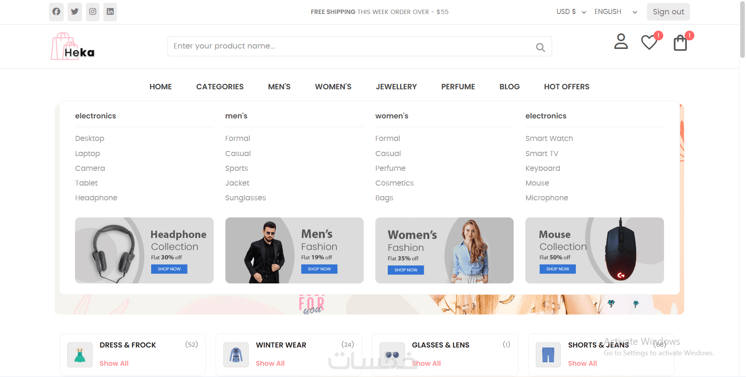Open the Facebook social icon
Screen dimensions: 746x377
(x=56, y=12)
